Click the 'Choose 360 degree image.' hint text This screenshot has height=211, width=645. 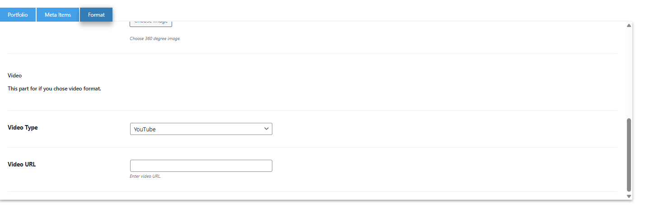point(155,39)
